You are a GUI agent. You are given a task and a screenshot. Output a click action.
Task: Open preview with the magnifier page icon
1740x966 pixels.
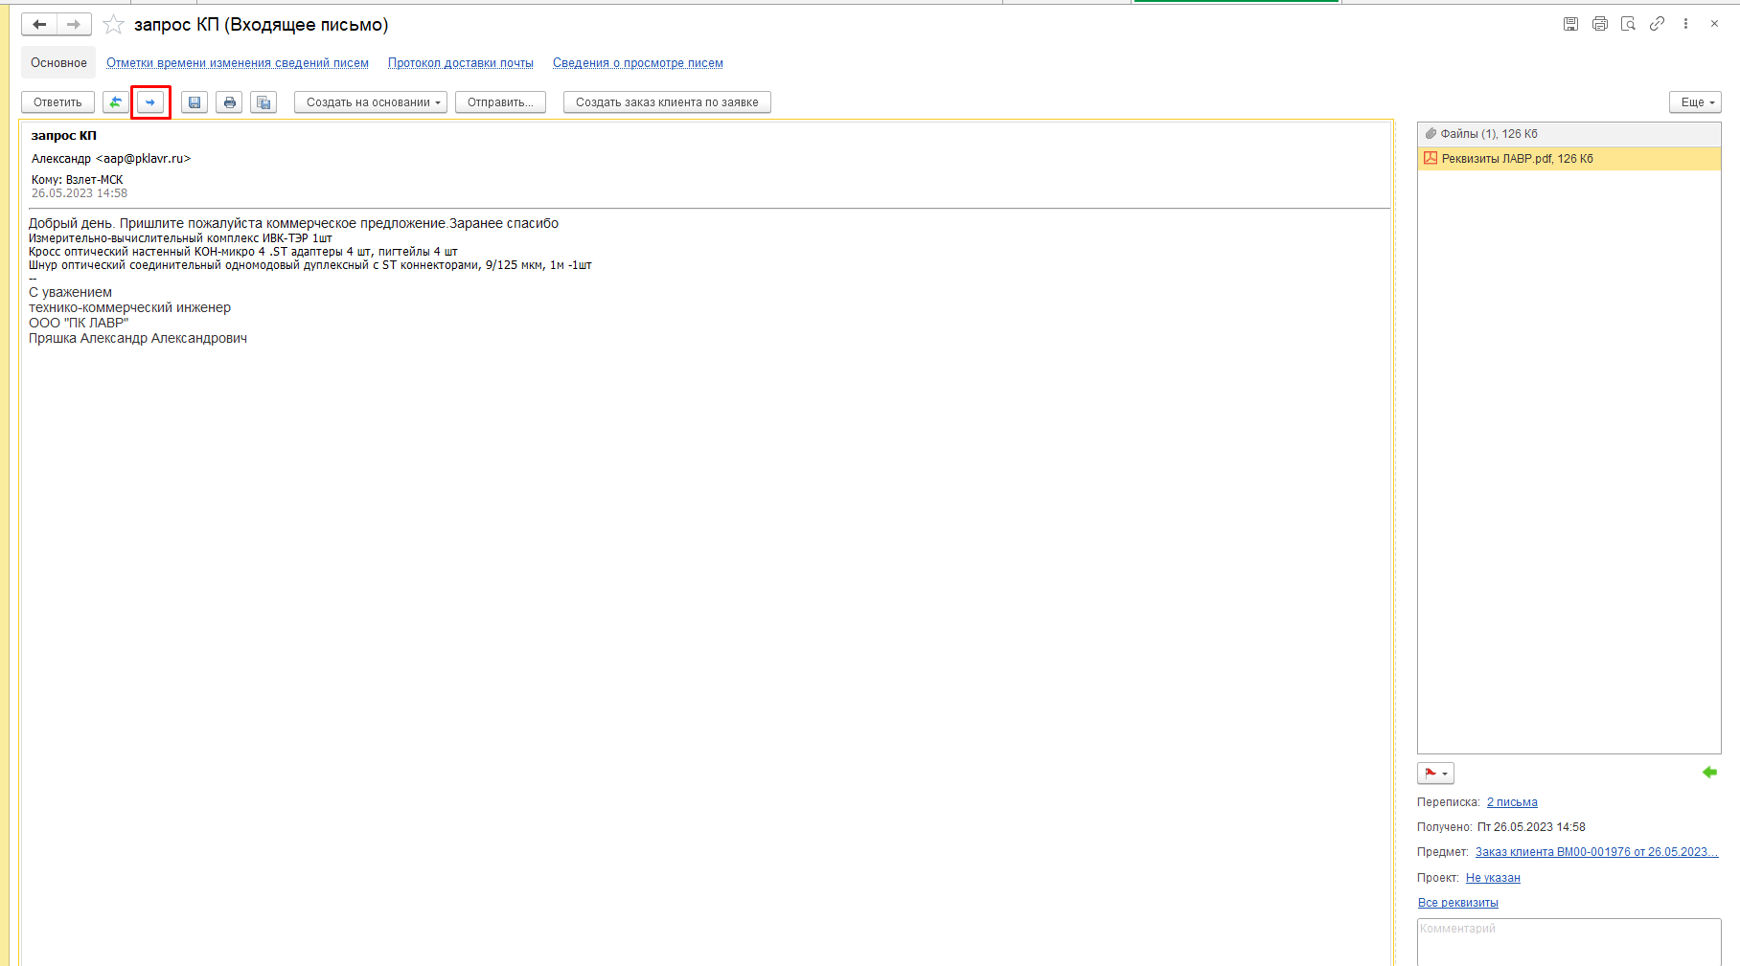1628,24
